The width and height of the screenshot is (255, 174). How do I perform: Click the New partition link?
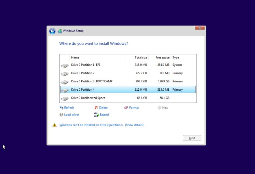[x=165, y=108]
